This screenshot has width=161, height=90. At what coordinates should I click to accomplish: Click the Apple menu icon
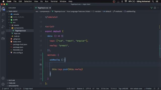[3, 1]
